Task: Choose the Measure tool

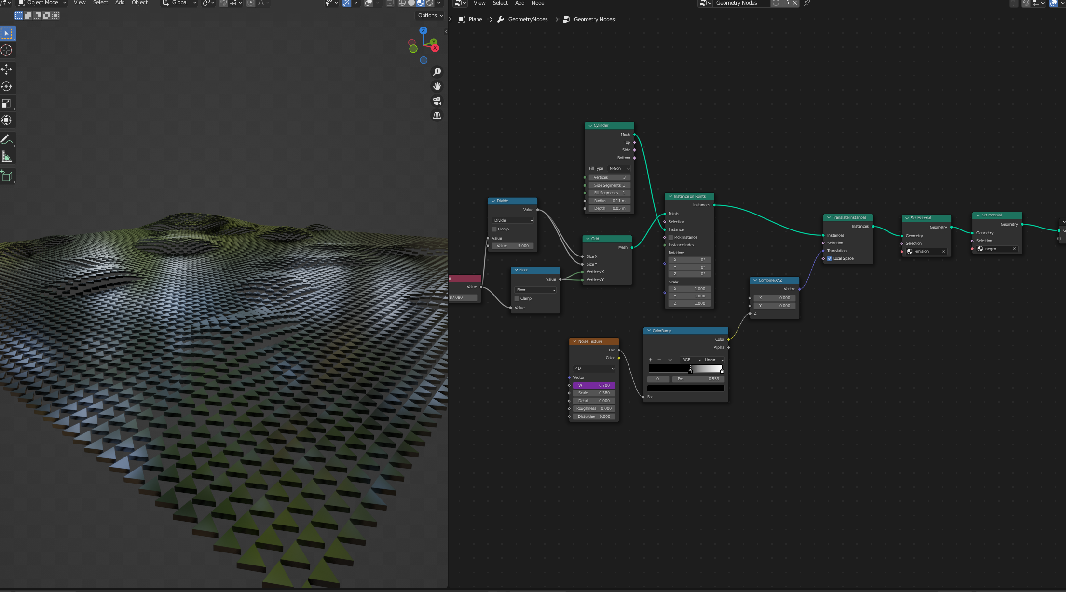Action: [7, 157]
